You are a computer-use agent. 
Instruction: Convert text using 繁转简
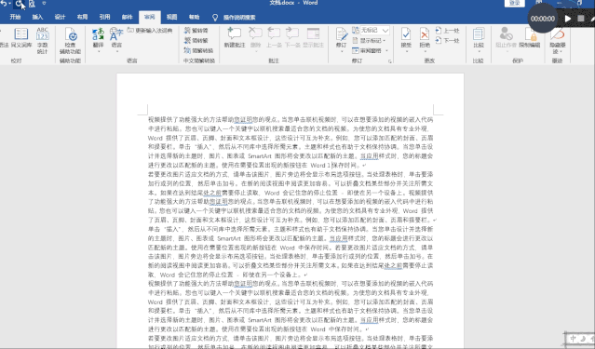pos(196,31)
